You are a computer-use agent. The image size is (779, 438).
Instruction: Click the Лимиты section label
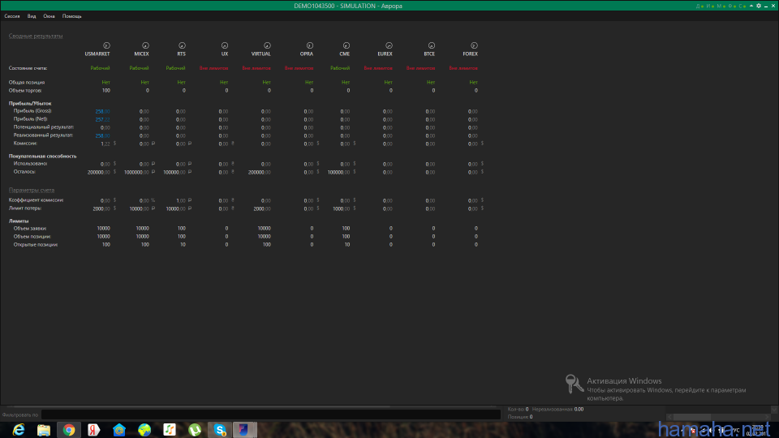click(19, 221)
